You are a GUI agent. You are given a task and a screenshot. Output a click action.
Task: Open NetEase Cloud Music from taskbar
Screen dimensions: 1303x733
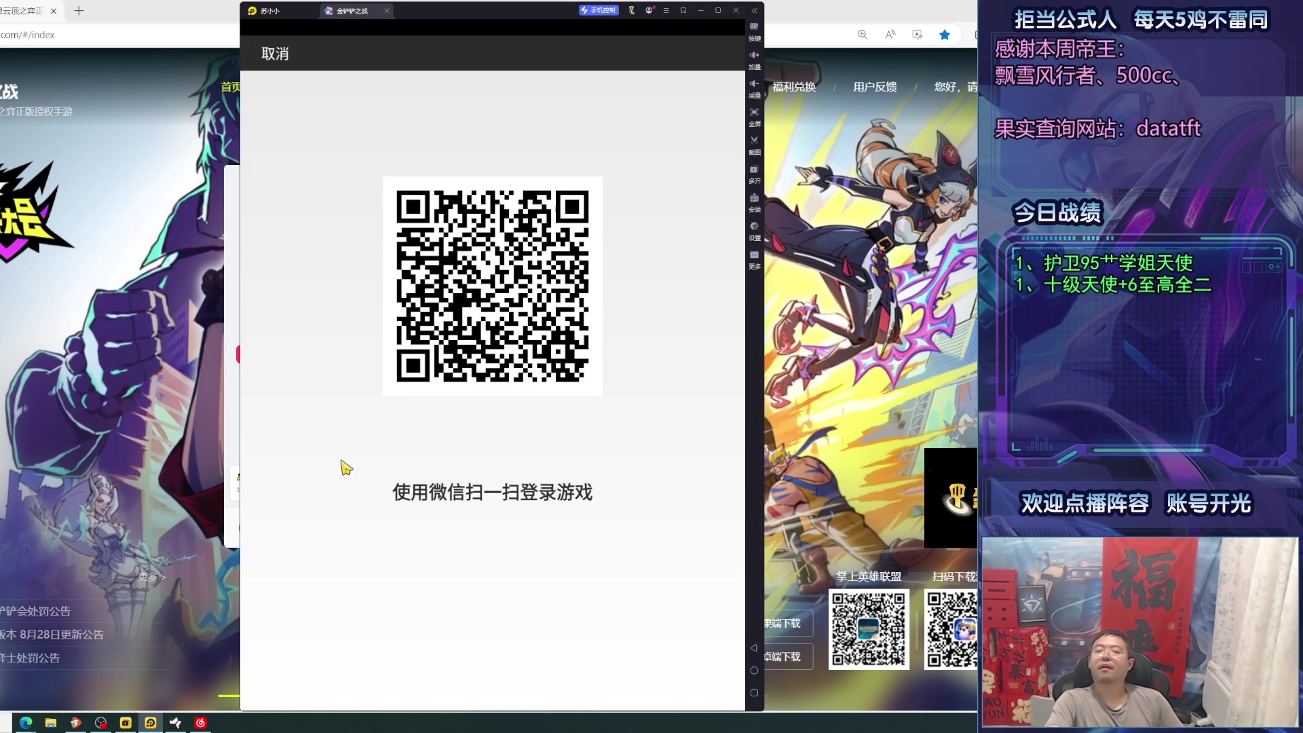click(x=200, y=723)
